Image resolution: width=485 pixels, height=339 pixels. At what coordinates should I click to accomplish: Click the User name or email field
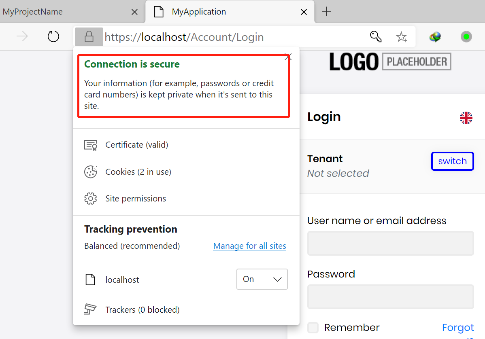(390, 243)
